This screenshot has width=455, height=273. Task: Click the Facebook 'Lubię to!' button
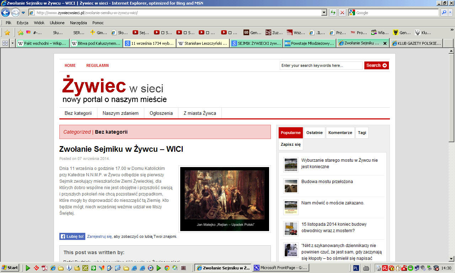pyautogui.click(x=72, y=236)
